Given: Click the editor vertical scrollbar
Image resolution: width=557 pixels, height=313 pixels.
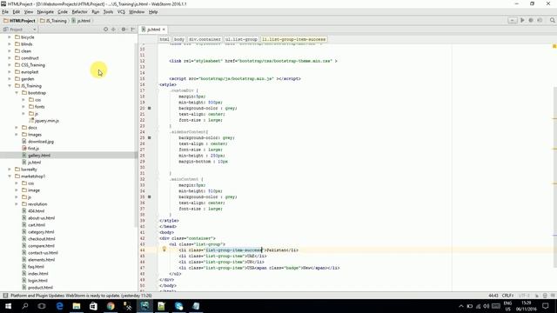Looking at the screenshot, I should (555, 177).
